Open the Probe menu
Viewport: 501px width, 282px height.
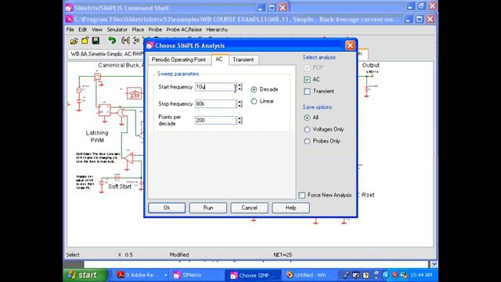[x=155, y=30]
